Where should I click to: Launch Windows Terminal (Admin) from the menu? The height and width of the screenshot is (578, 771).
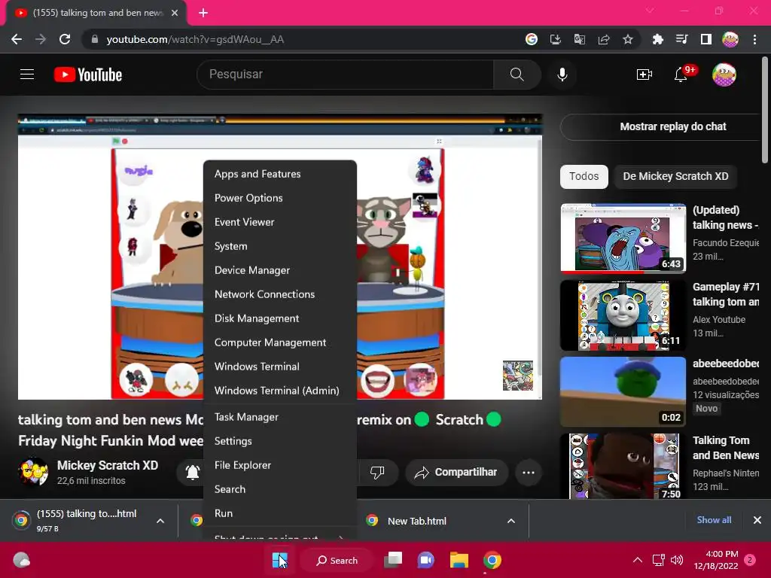tap(280, 391)
